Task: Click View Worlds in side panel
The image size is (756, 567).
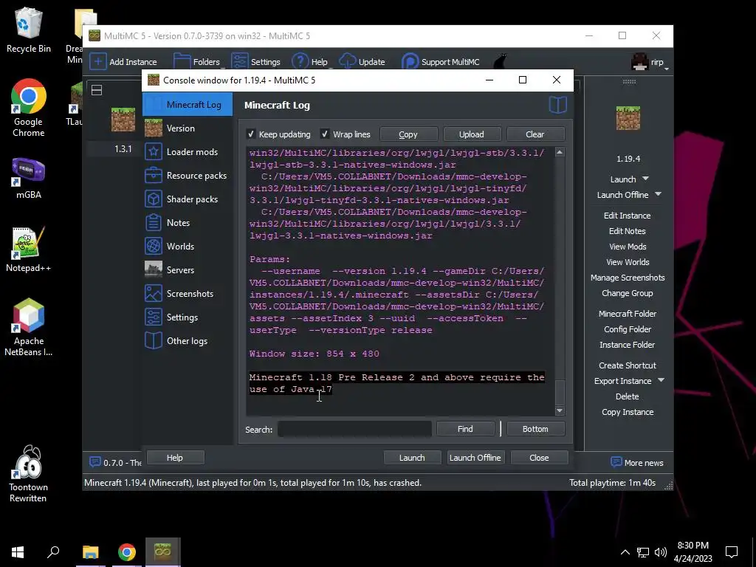Action: (628, 262)
